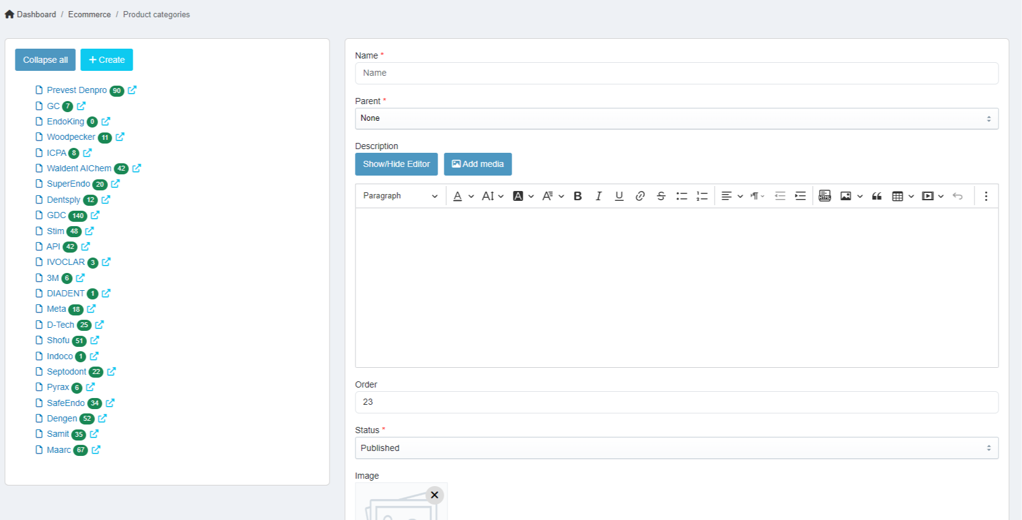Open 3M external link icon
Viewport: 1022px width, 520px height.
(80, 278)
